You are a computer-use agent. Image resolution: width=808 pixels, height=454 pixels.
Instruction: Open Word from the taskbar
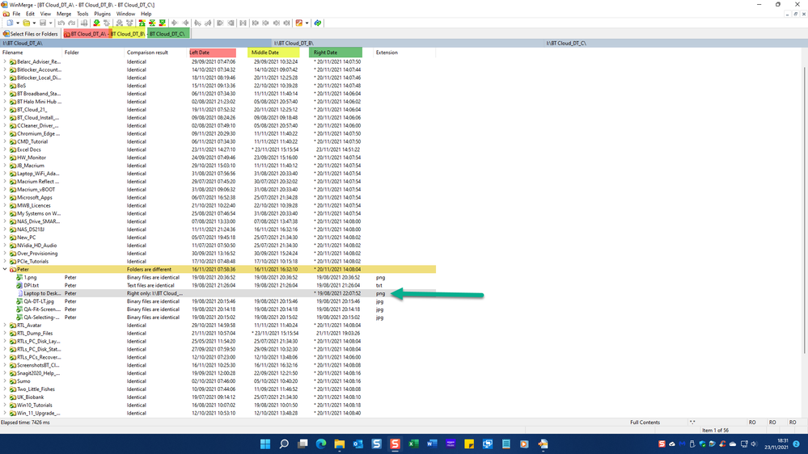pyautogui.click(x=432, y=444)
